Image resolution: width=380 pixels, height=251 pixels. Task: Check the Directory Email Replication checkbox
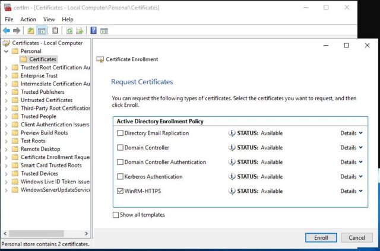click(120, 133)
